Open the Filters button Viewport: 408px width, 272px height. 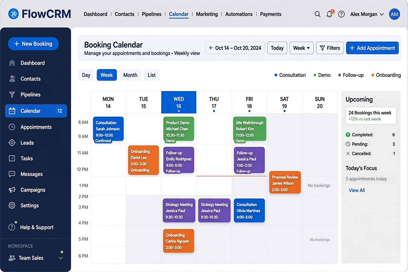pos(330,48)
